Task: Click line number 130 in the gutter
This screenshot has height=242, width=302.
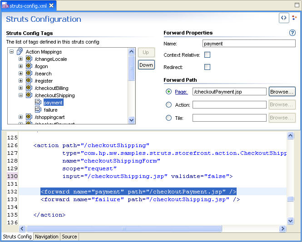Action: pyautogui.click(x=12, y=176)
